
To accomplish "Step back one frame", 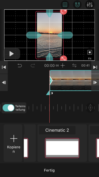I will pyautogui.click(x=4, y=82).
